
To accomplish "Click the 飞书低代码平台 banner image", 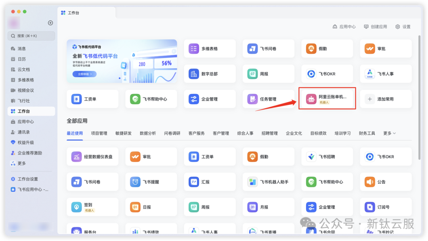I will (122, 61).
